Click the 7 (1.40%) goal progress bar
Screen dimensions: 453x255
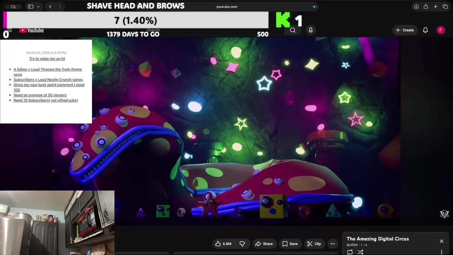click(136, 20)
